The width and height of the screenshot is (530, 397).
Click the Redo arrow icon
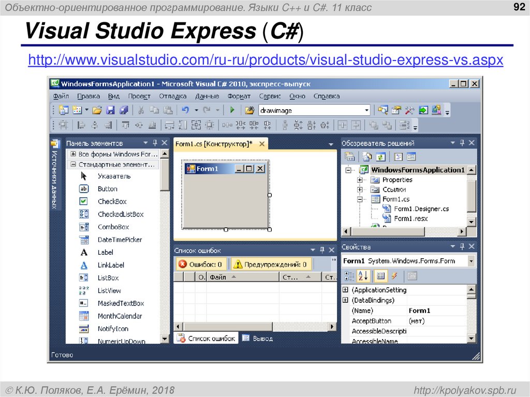[x=207, y=110]
